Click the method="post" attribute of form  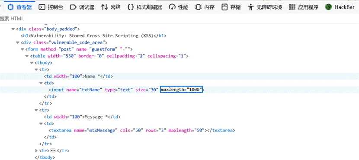click(57, 49)
